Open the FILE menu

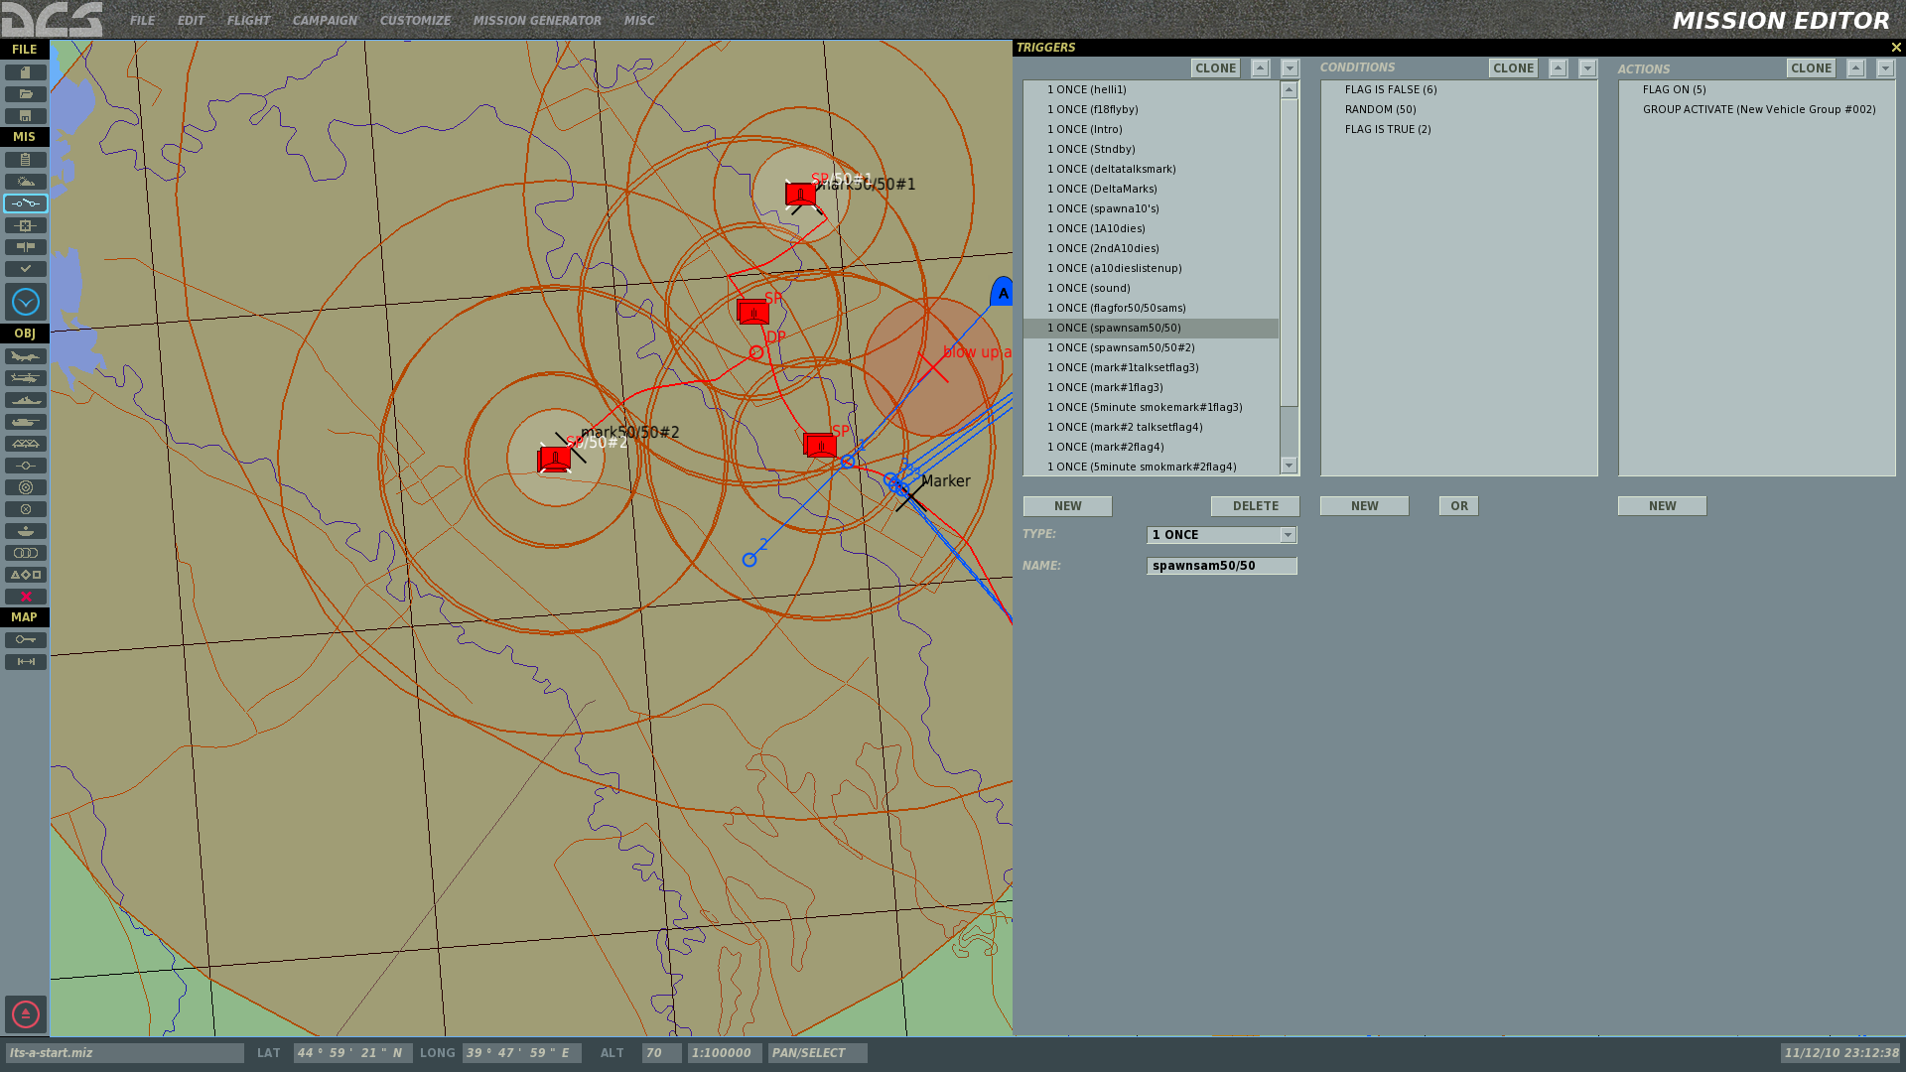pyautogui.click(x=142, y=20)
